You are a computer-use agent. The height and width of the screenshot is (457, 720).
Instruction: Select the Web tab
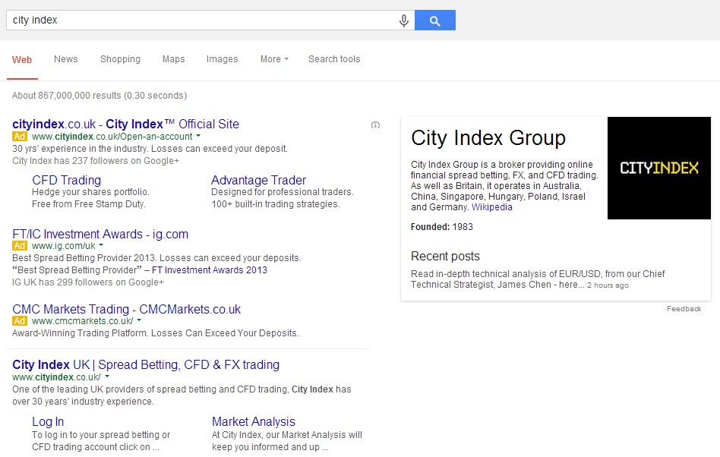[x=22, y=60]
